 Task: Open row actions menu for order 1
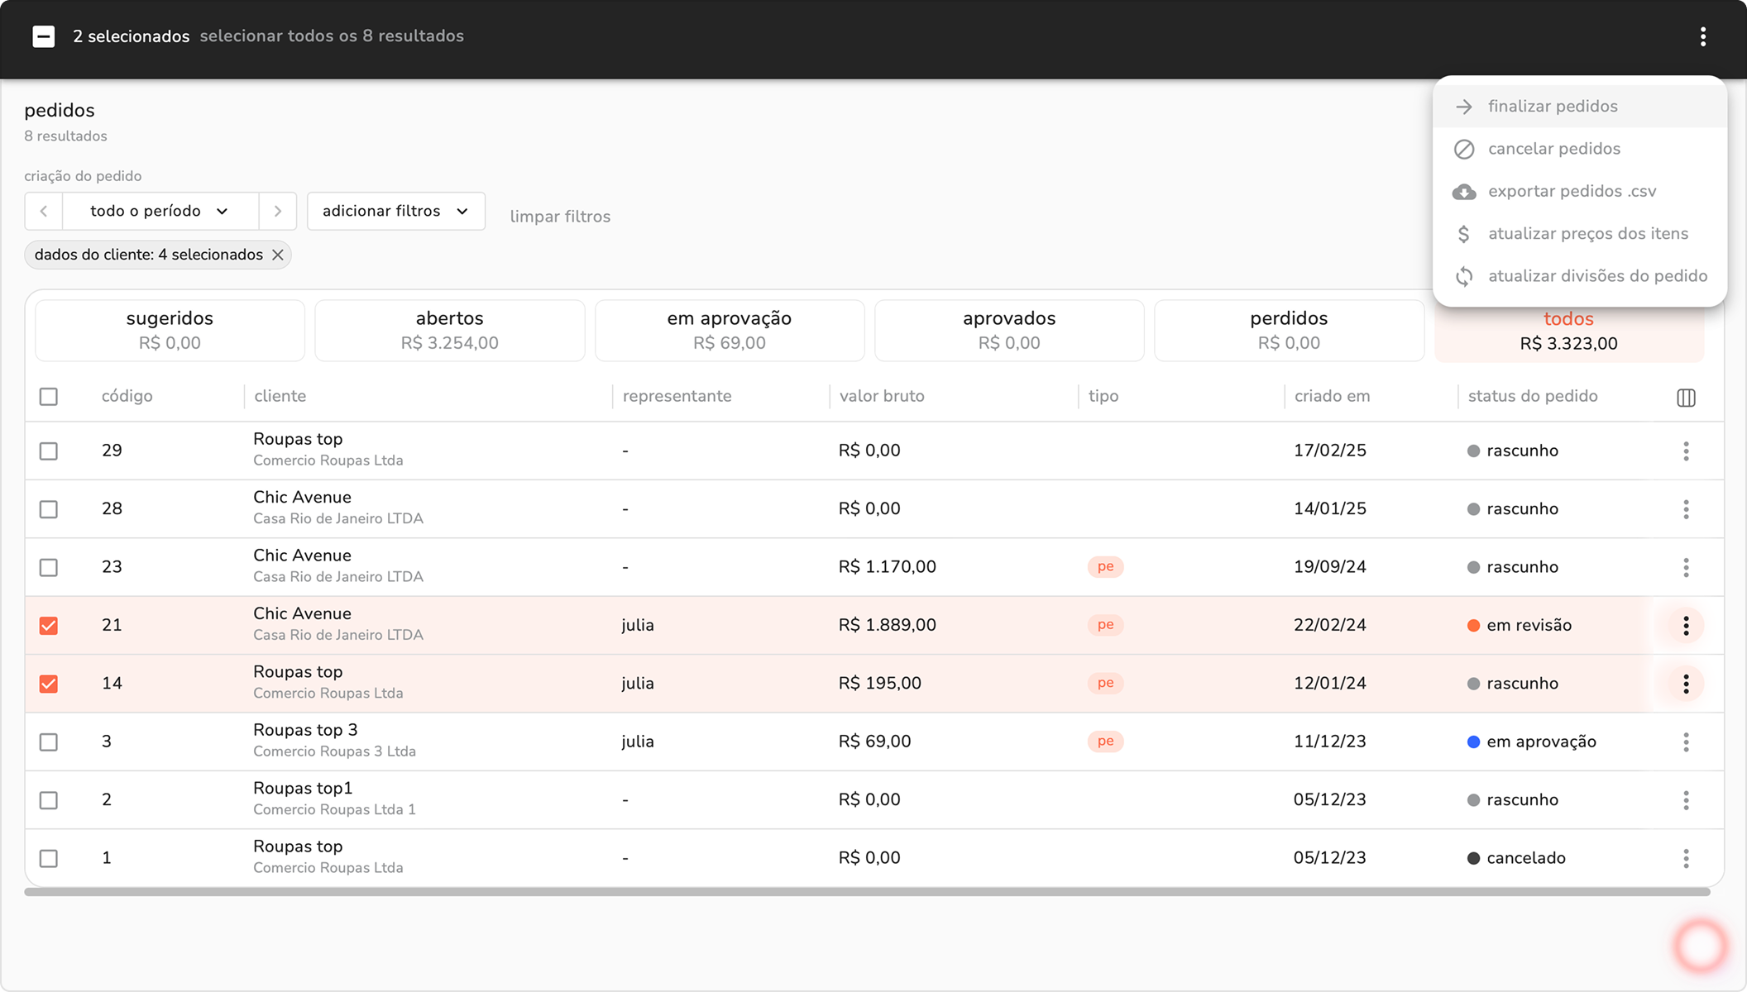point(1686,858)
